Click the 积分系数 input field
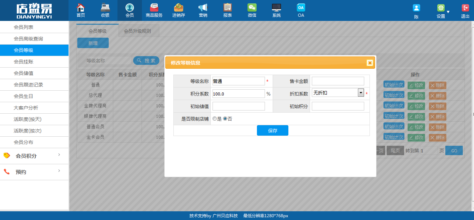Image resolution: width=474 pixels, height=220 pixels. tap(239, 94)
